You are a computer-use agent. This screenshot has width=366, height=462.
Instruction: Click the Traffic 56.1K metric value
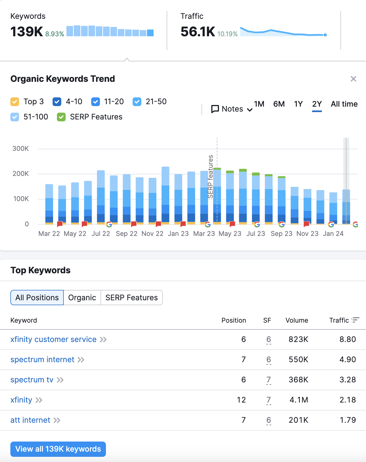pos(198,32)
